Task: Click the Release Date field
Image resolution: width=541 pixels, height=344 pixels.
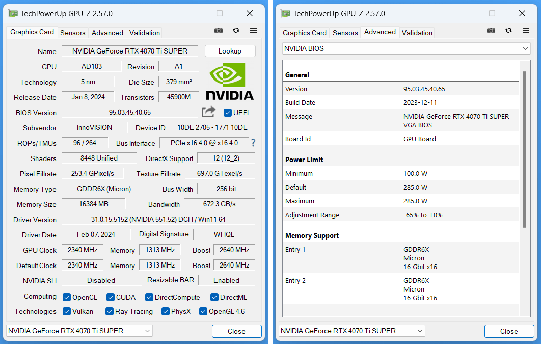Action: [88, 97]
